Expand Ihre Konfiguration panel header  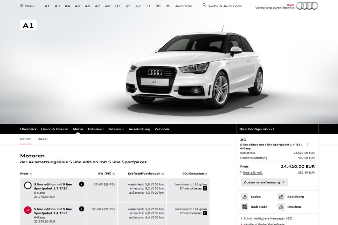(x=257, y=129)
